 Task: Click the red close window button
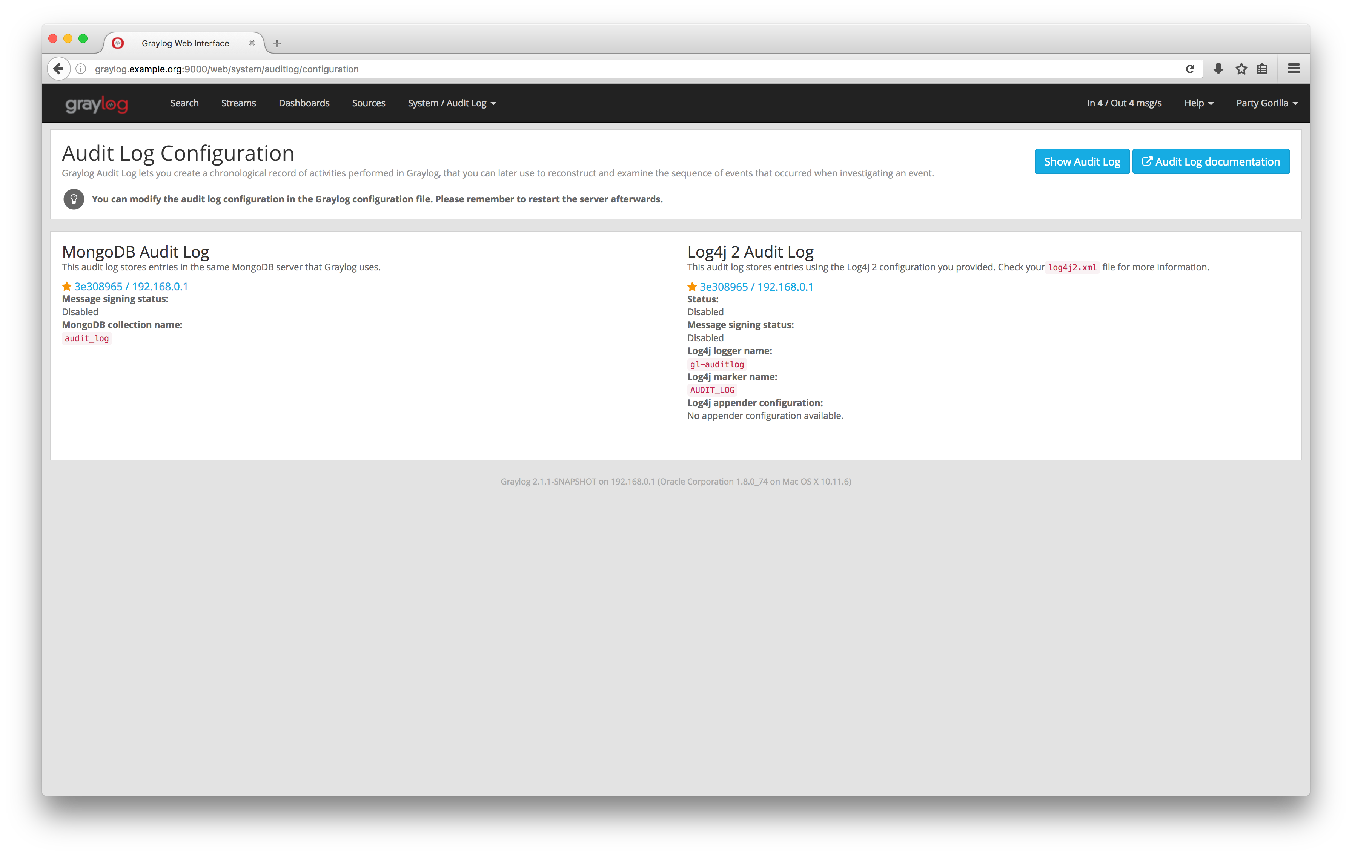(x=53, y=39)
